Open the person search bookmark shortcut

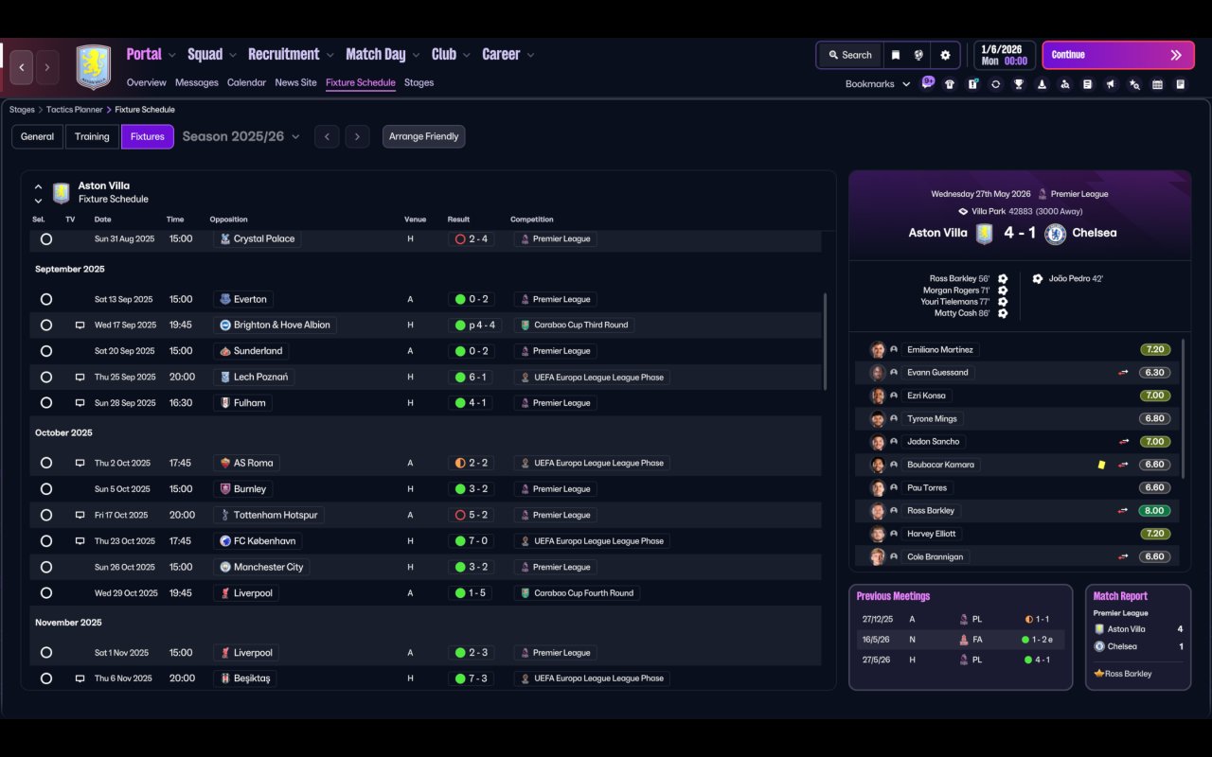(1065, 84)
